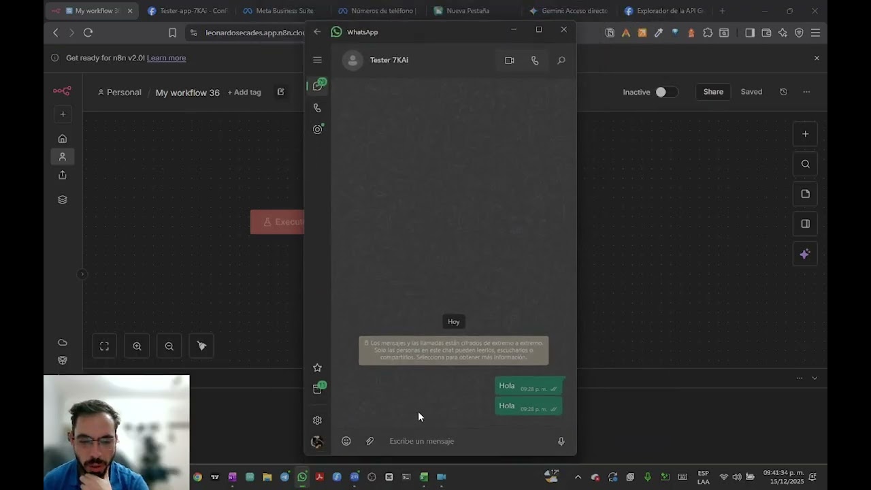Toggle the workflow Inactive switch
Screen dimensions: 871x490
pos(666,92)
